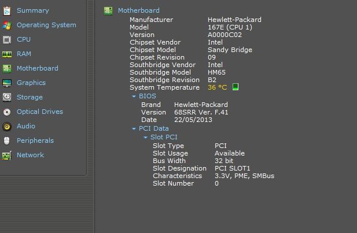This screenshot has height=233, width=357.
Task: Click the RAM module icon
Action: 7,54
